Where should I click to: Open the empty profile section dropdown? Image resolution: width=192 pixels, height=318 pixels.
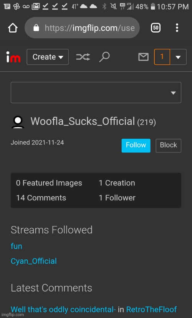[x=96, y=92]
